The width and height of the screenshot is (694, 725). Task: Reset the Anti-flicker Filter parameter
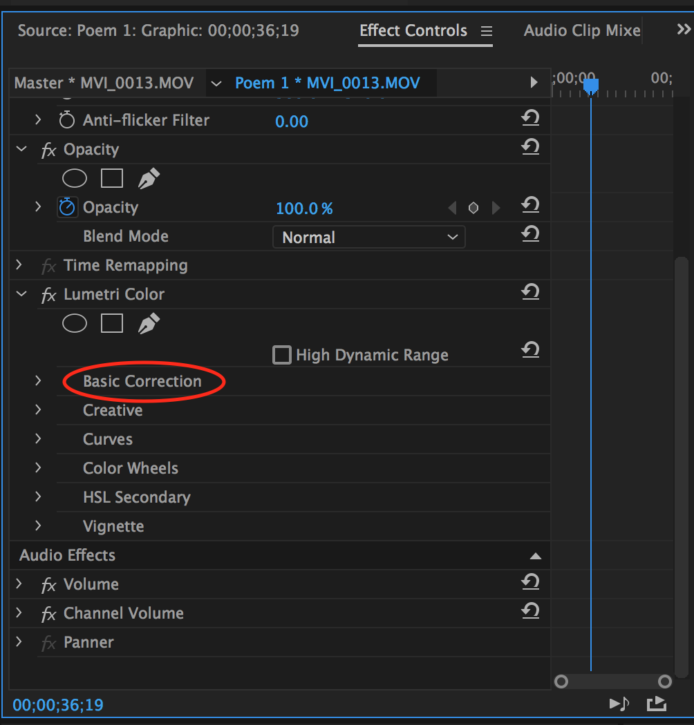pyautogui.click(x=530, y=119)
